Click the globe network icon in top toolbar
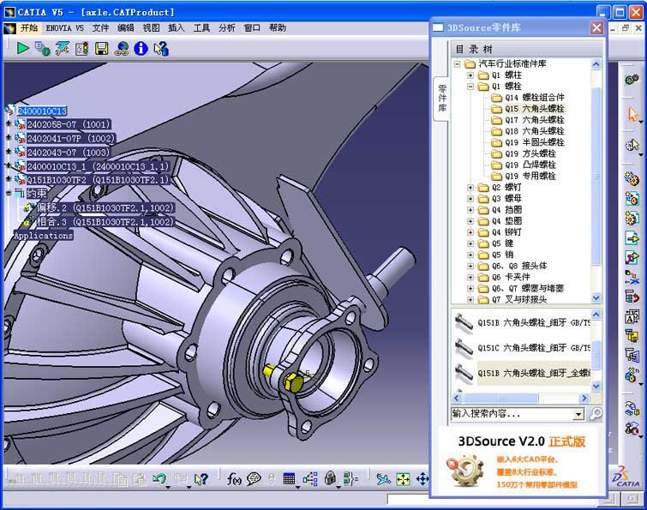 pyautogui.click(x=122, y=49)
